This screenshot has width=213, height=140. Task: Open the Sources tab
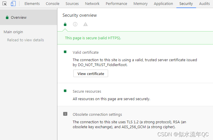click(x=72, y=4)
